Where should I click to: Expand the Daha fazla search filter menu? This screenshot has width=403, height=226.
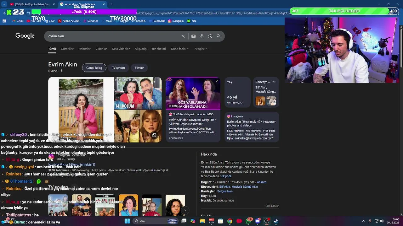pos(180,49)
